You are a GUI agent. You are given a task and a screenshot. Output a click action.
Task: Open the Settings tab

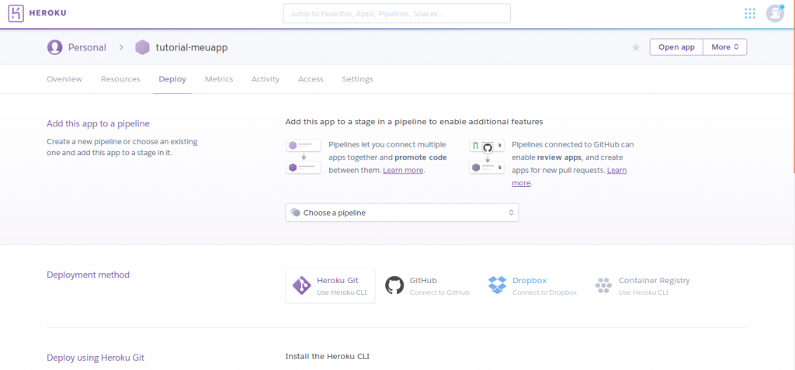pos(357,79)
